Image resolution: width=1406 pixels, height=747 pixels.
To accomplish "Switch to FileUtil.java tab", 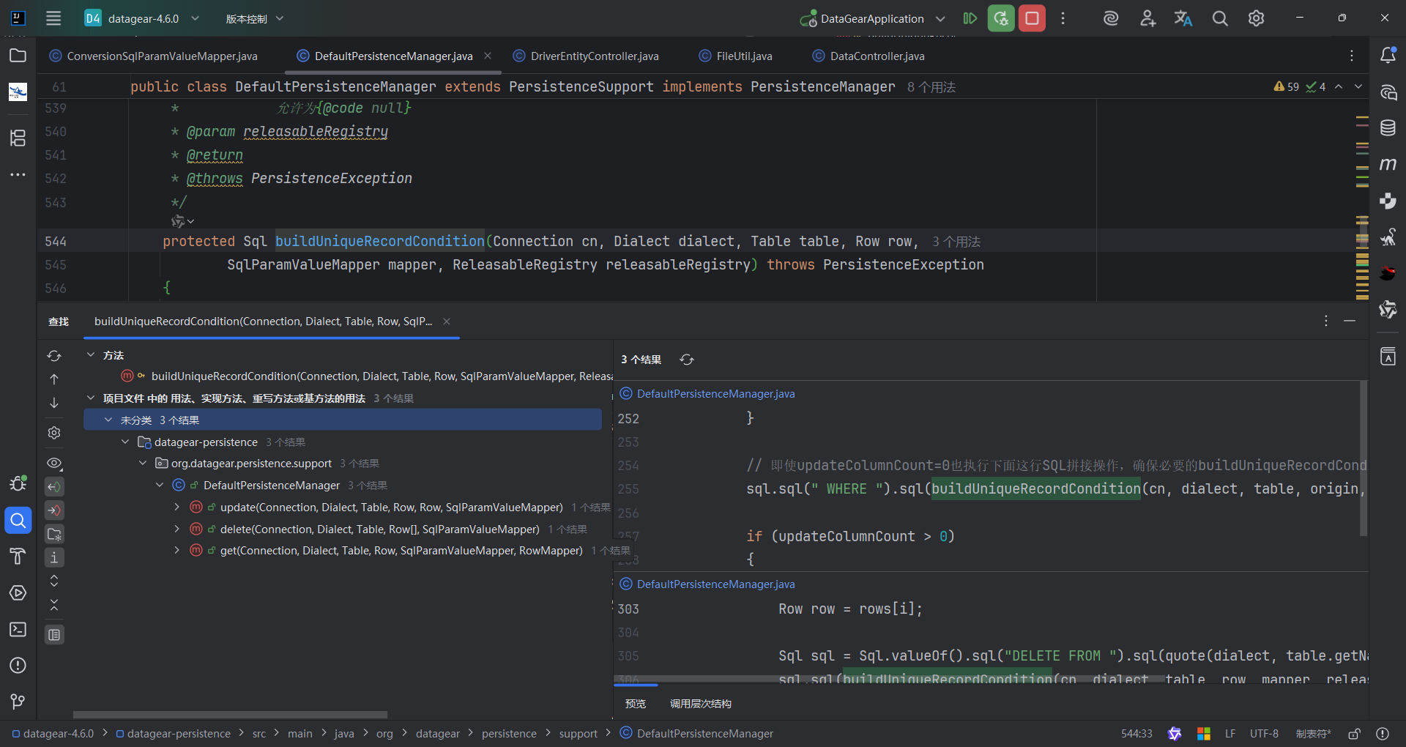I will (736, 56).
